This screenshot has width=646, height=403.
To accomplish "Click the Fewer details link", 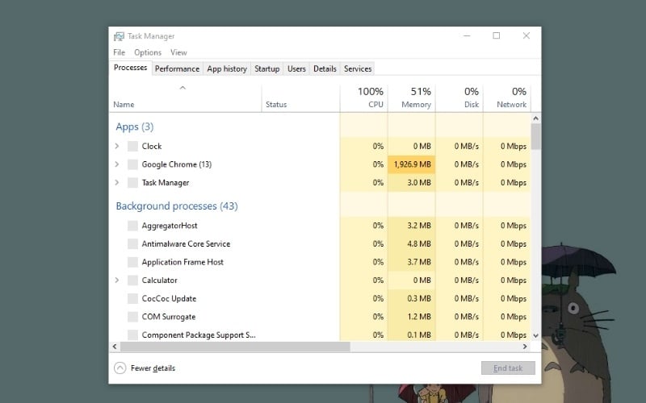I will tap(153, 368).
